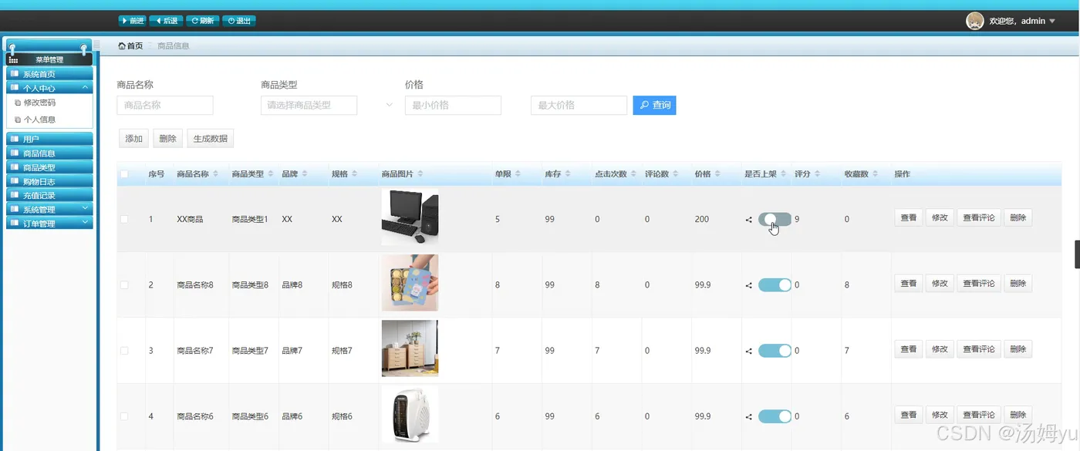Sort by 库存 column arrows
The width and height of the screenshot is (1080, 451).
568,174
